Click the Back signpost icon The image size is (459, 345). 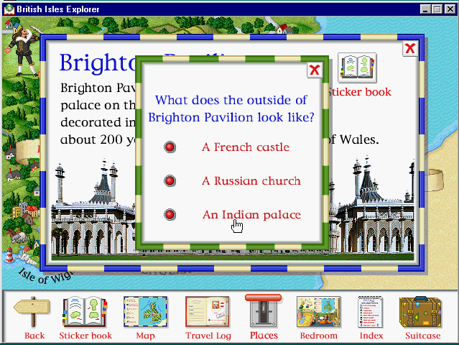click(32, 312)
